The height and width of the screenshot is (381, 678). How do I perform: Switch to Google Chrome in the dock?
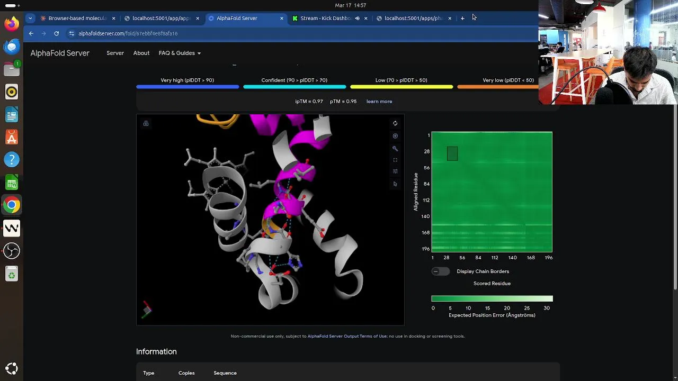point(12,205)
